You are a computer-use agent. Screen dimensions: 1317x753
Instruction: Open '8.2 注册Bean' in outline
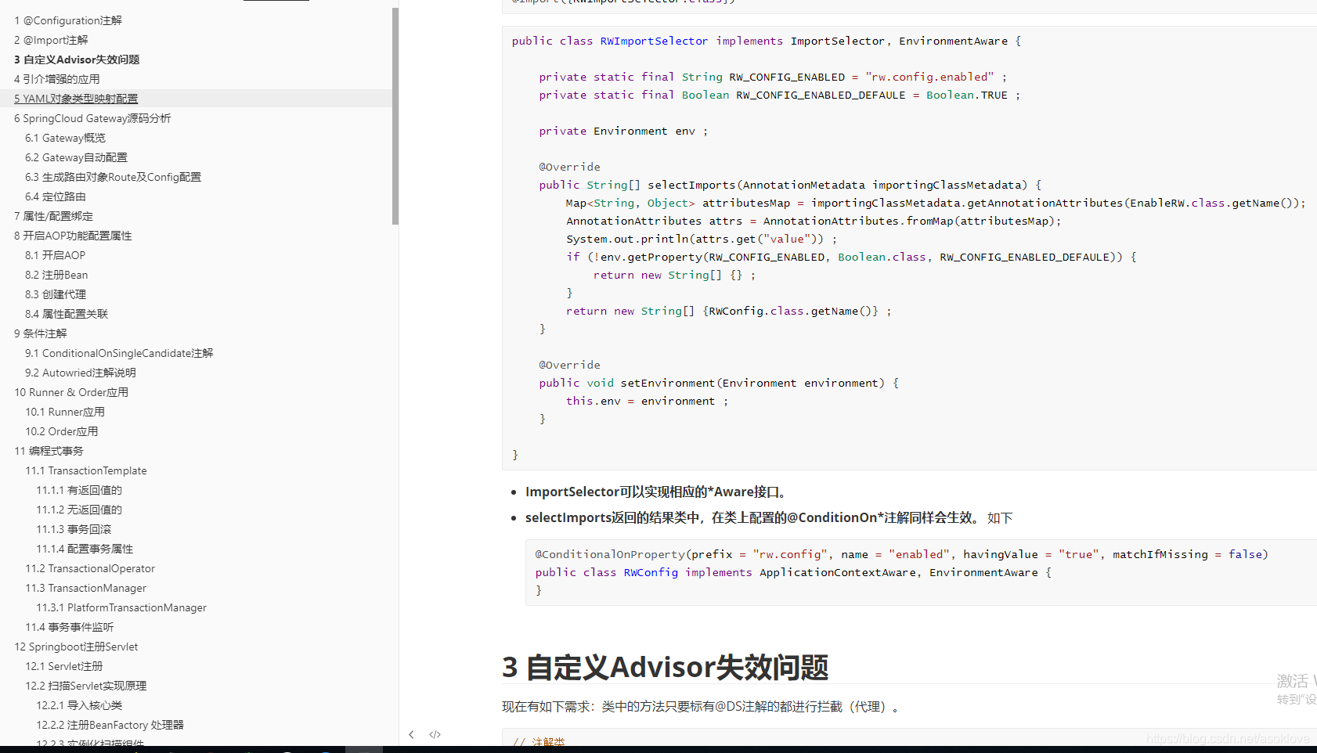(56, 275)
